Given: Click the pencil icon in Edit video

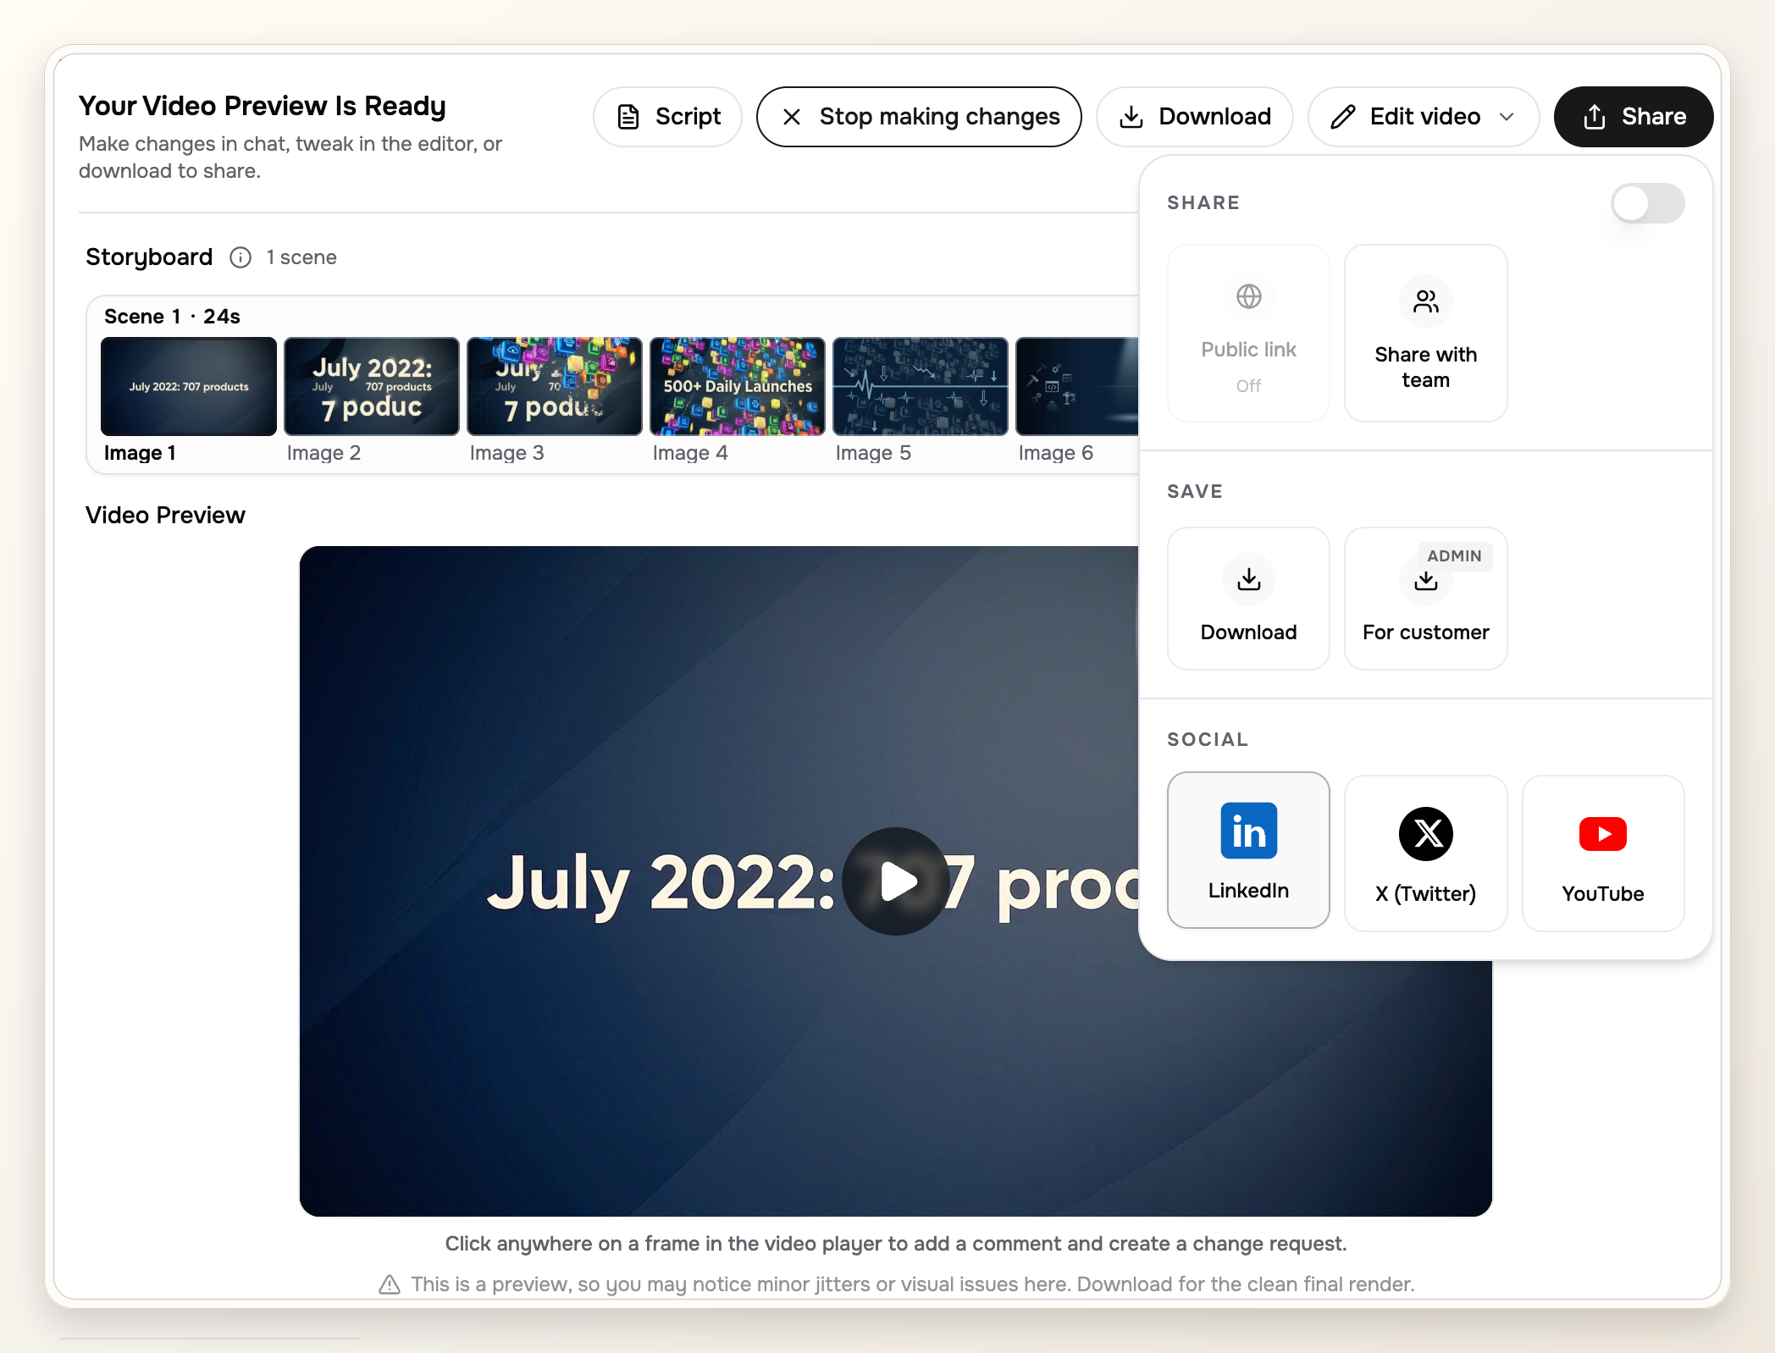Looking at the screenshot, I should pos(1343,117).
